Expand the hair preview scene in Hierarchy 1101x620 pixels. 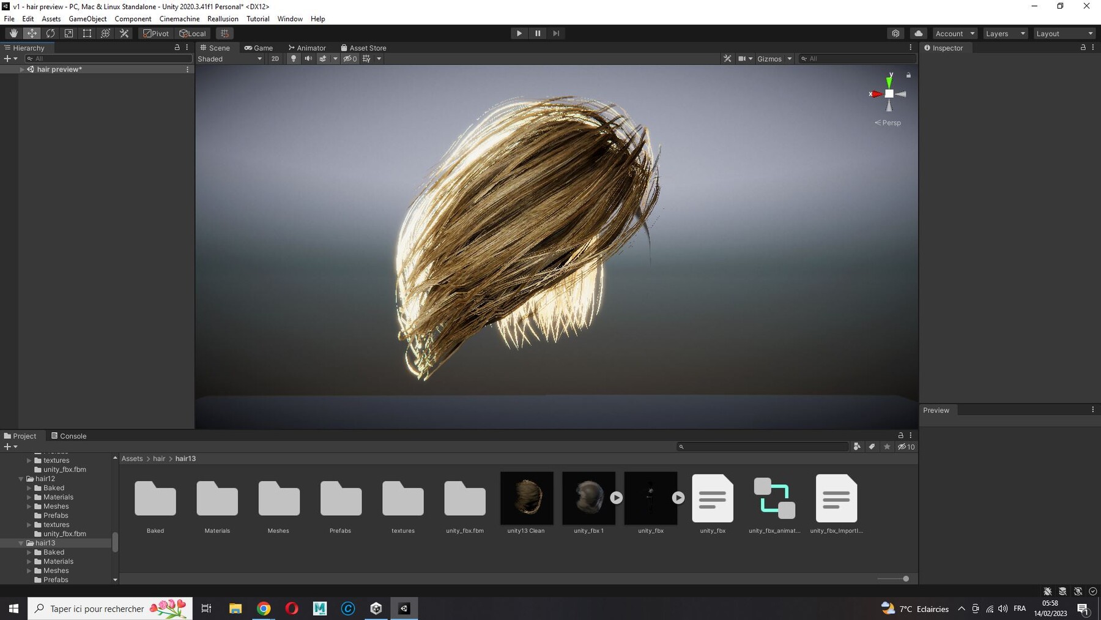point(22,70)
